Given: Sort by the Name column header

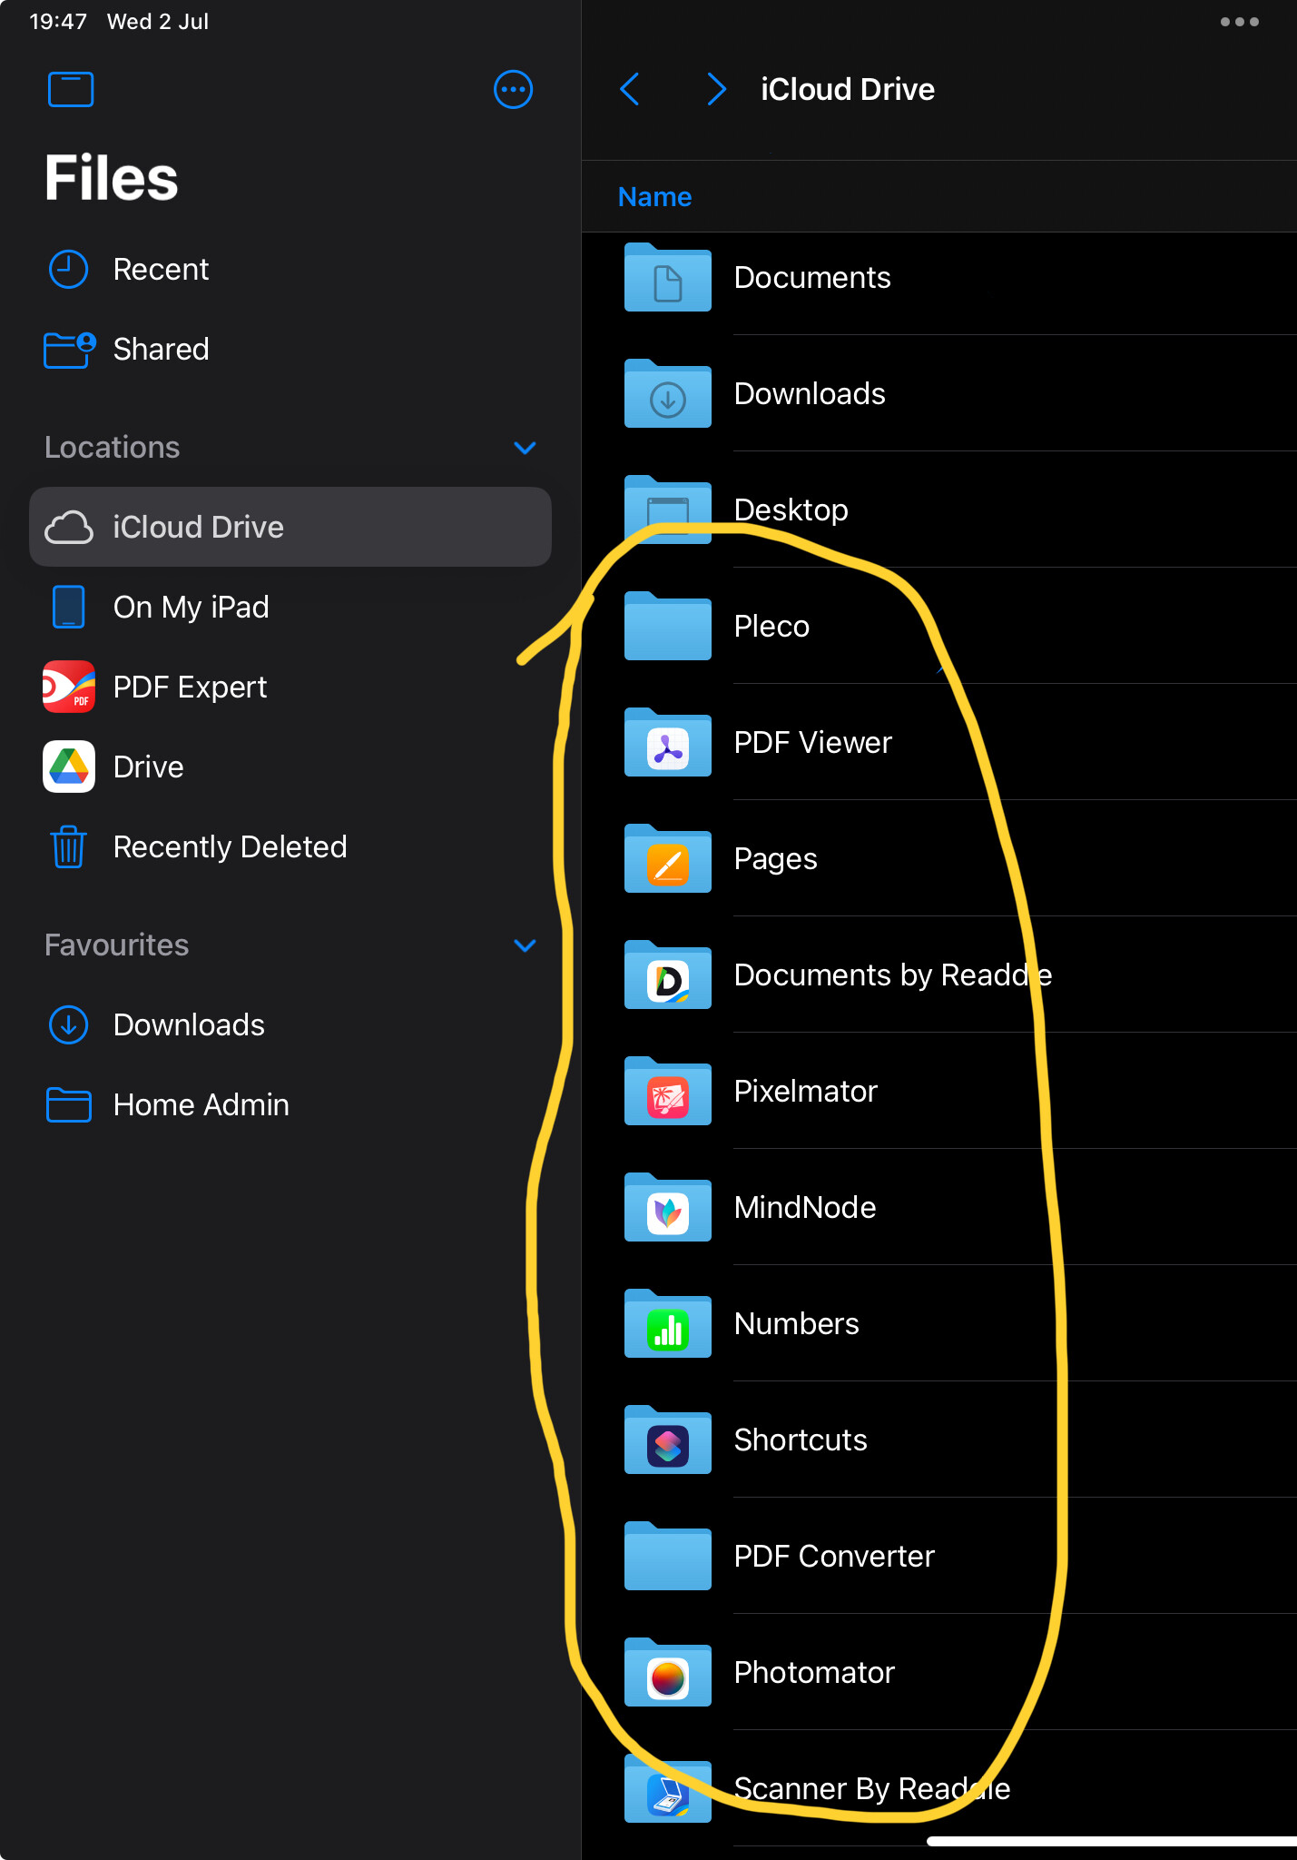Looking at the screenshot, I should pyautogui.click(x=654, y=197).
